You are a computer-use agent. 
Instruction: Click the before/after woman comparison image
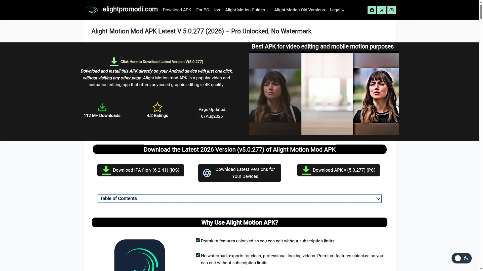[x=324, y=94]
